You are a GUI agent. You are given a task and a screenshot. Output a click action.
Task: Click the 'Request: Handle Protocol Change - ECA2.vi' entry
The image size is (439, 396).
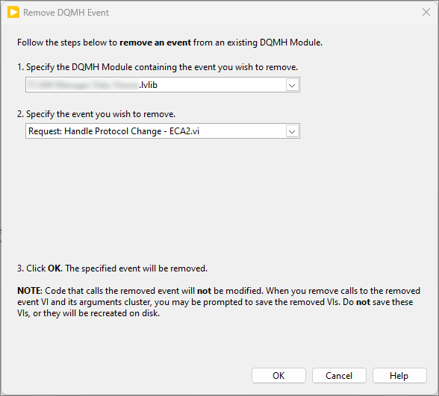[x=113, y=131]
